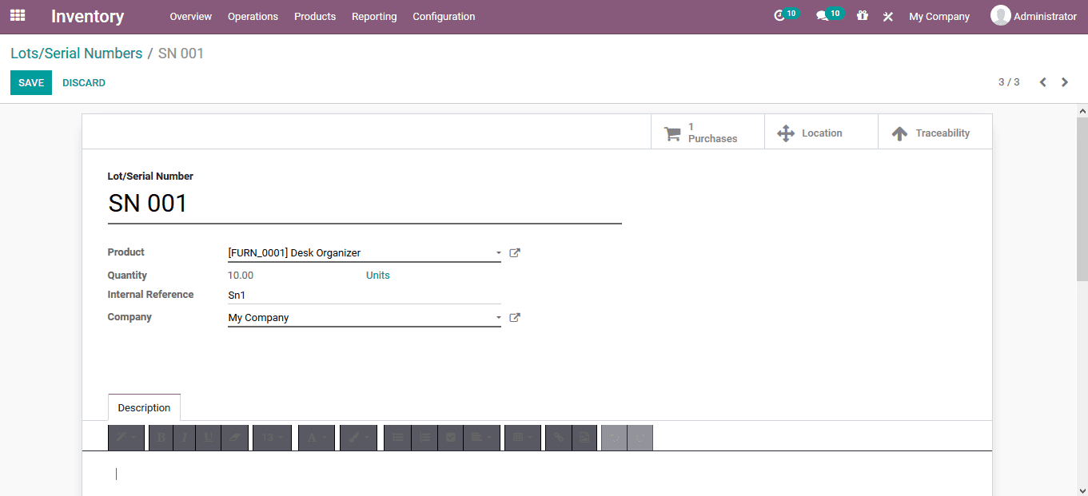Underline text using the editor toolbar
This screenshot has height=496, width=1088.
click(209, 438)
